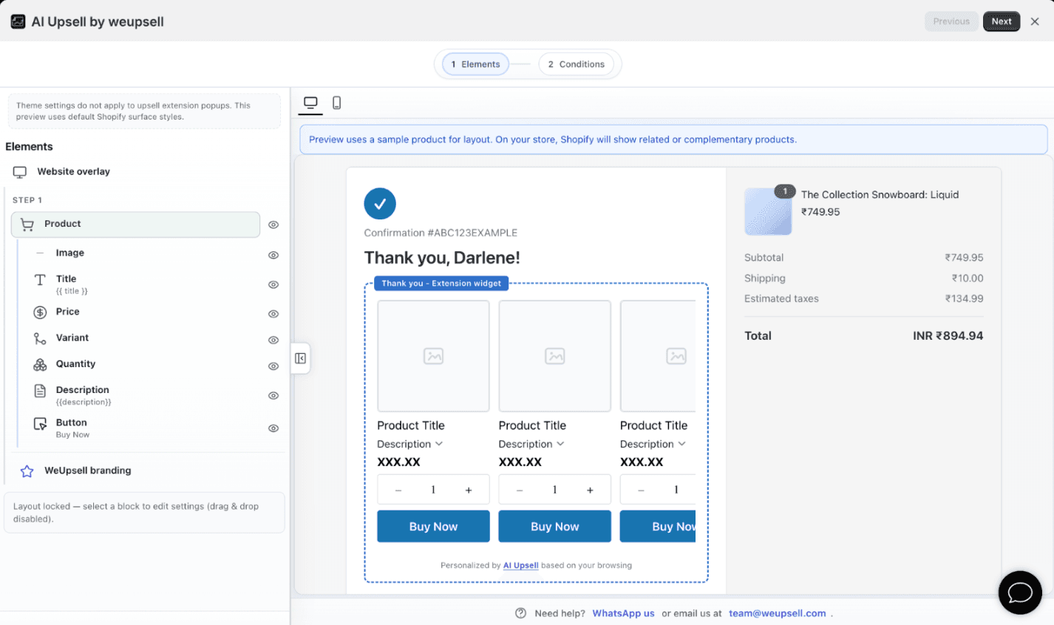Switch to desktop preview icon
This screenshot has width=1054, height=625.
(x=310, y=103)
